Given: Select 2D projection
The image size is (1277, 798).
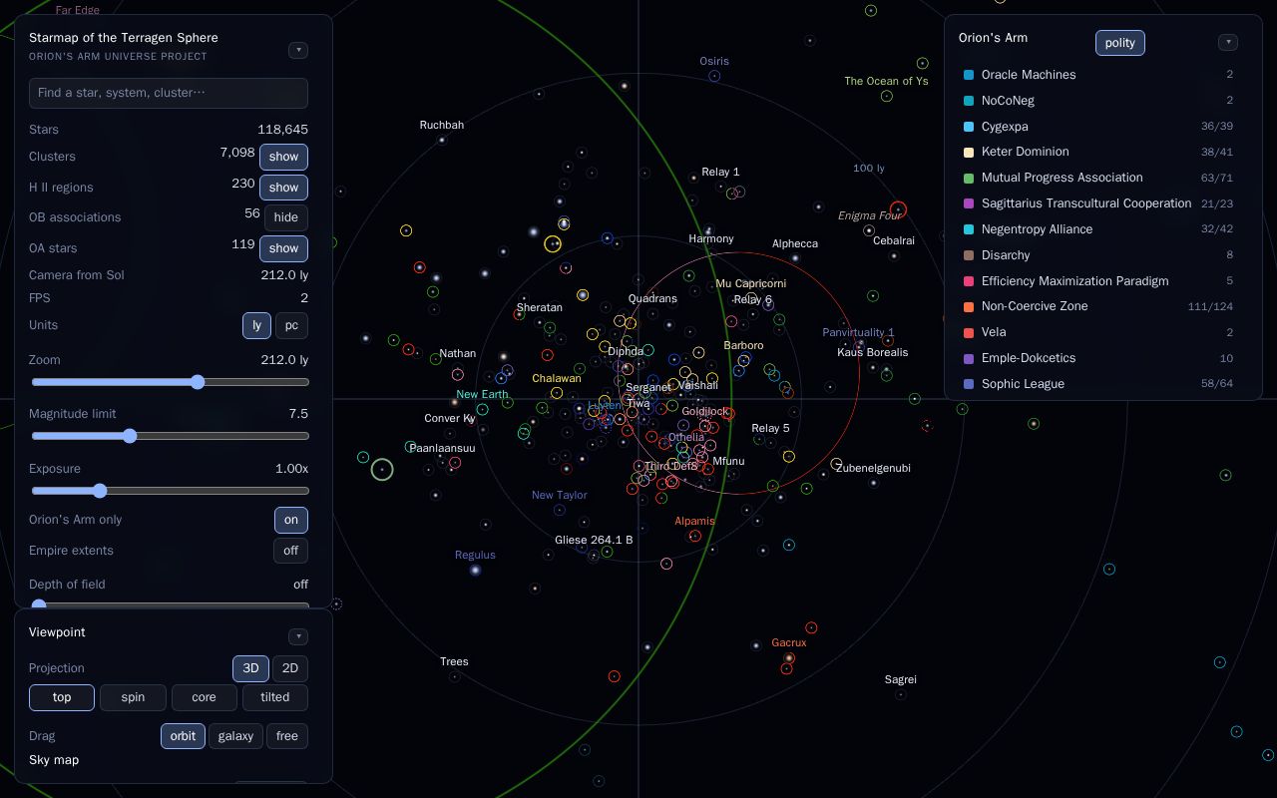Looking at the screenshot, I should (x=290, y=668).
